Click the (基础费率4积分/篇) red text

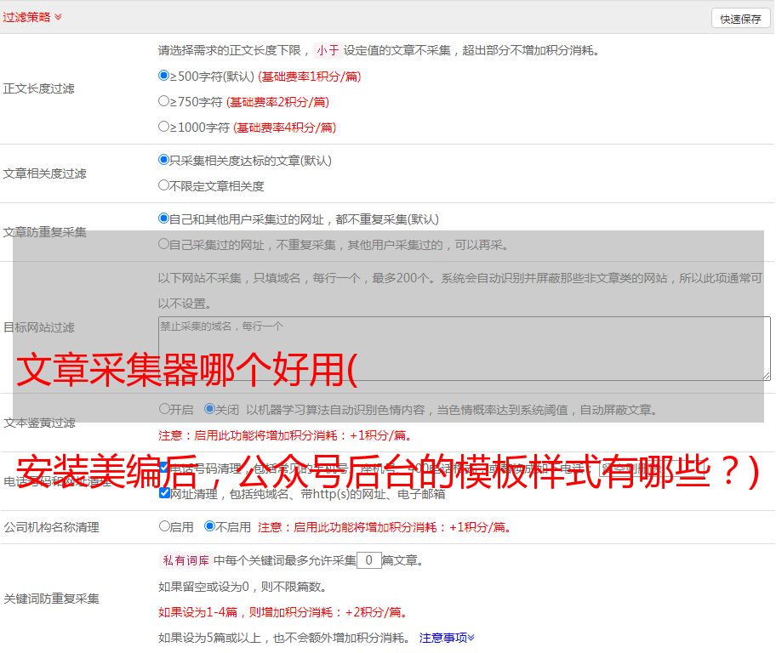pos(284,128)
